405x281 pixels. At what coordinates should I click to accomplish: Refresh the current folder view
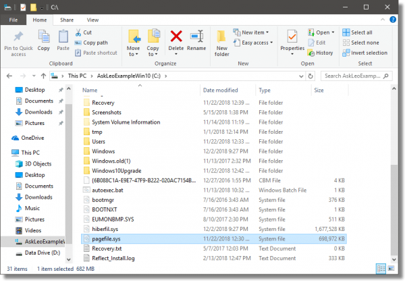(310, 76)
